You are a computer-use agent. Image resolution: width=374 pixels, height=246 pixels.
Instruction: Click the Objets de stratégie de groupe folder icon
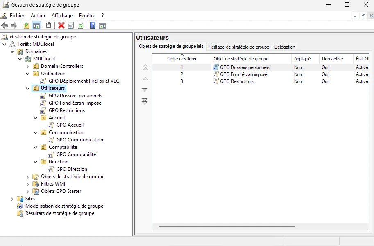click(x=36, y=177)
